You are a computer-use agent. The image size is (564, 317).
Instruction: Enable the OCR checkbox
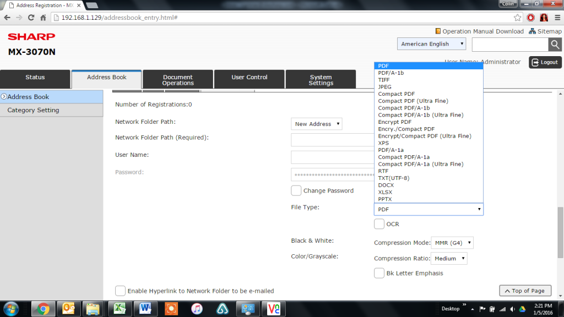click(x=379, y=224)
